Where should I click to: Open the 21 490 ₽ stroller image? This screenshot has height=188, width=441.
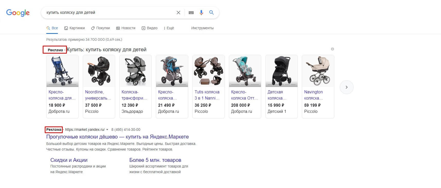172,71
